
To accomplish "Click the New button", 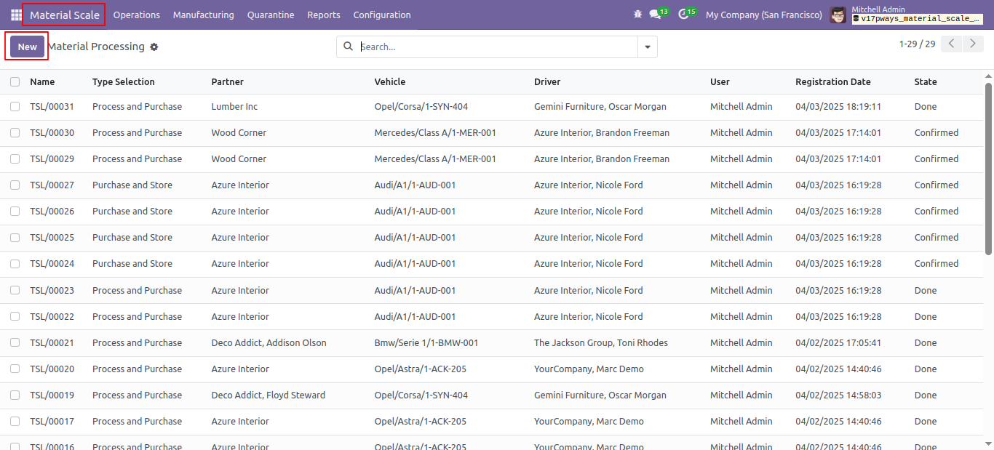I will tap(28, 47).
